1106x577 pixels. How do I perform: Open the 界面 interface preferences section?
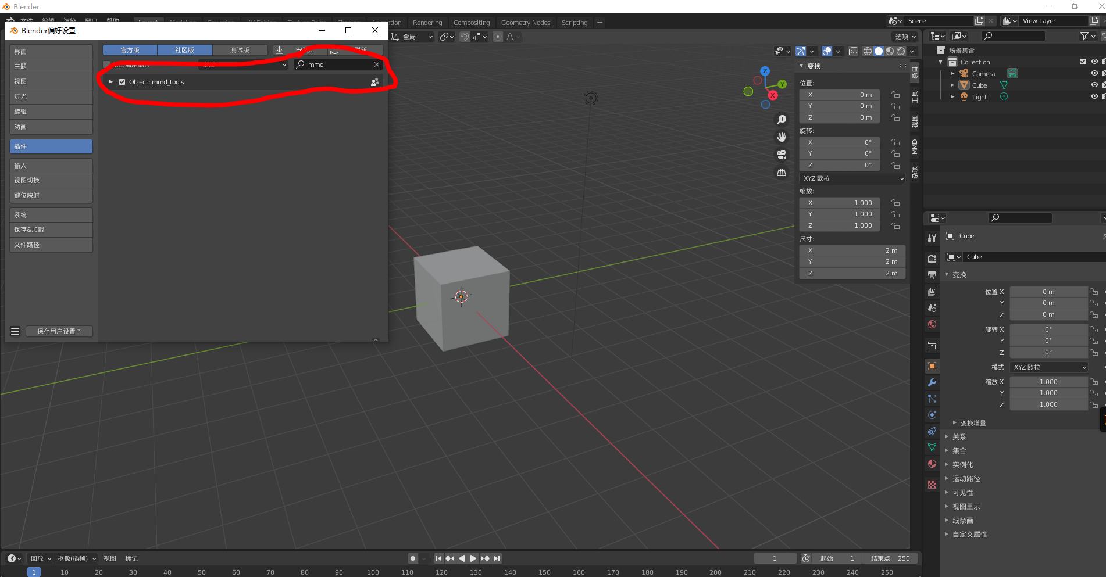[51, 52]
